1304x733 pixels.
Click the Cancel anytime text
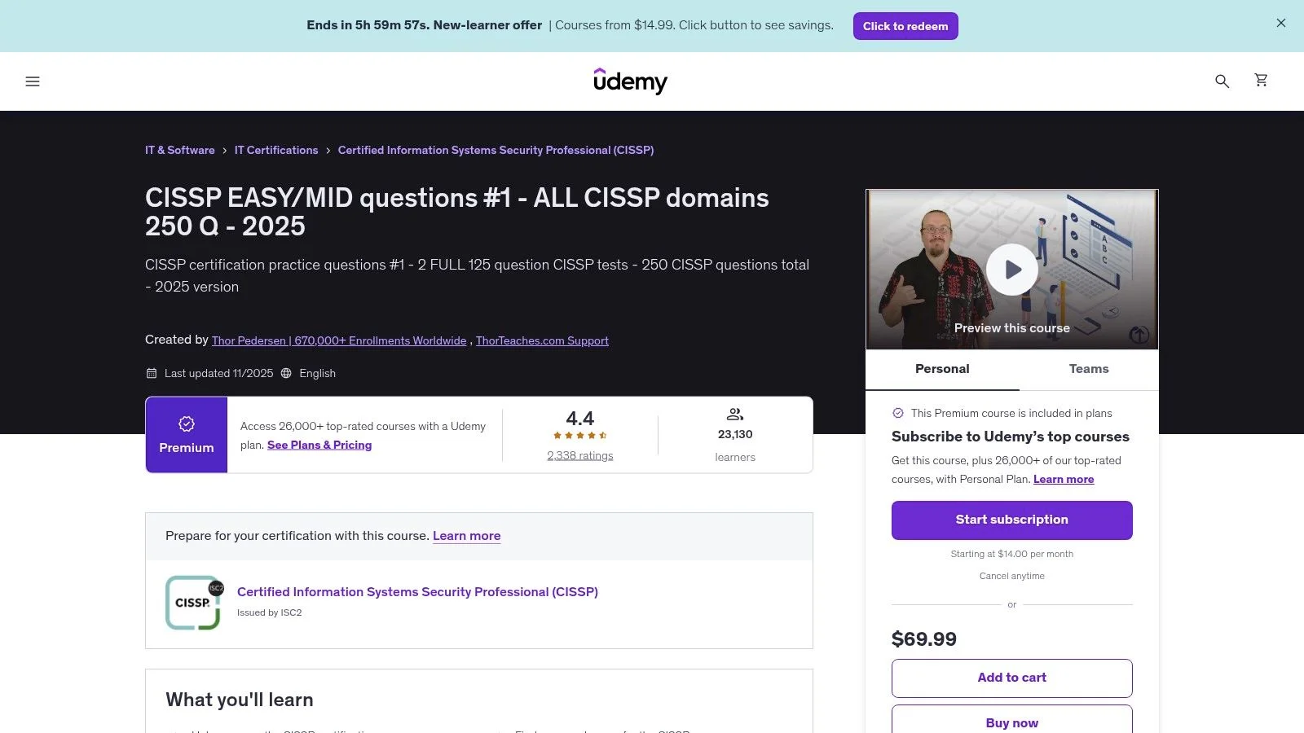click(x=1012, y=576)
